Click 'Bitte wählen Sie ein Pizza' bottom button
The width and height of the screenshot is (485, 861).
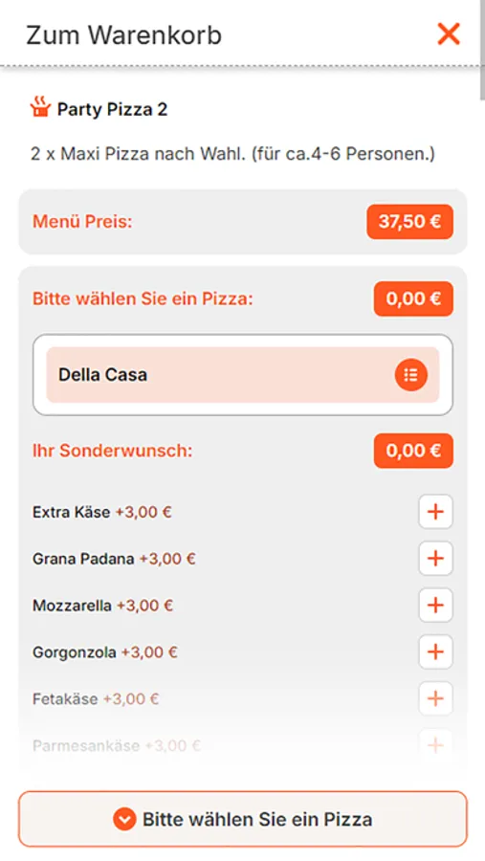(243, 819)
